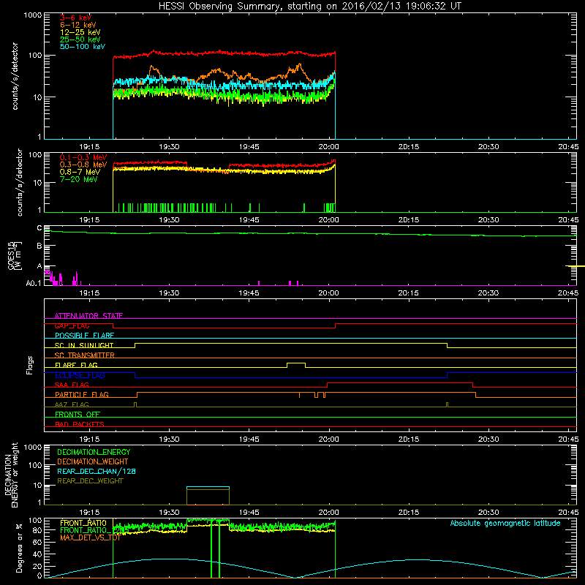Select the SC_IN_SUNLIGHT flag label
Image resolution: width=585 pixels, height=585 pixels.
(x=84, y=345)
